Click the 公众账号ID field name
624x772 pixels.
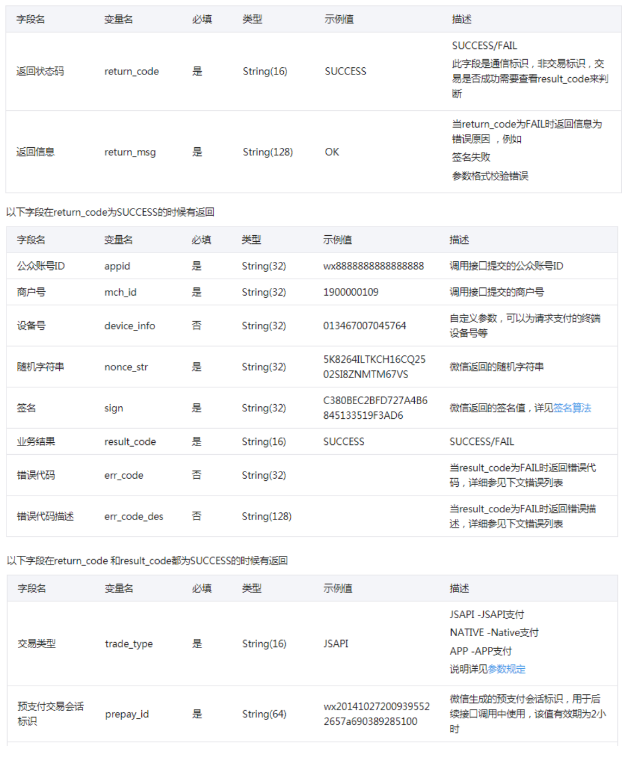coord(41,266)
